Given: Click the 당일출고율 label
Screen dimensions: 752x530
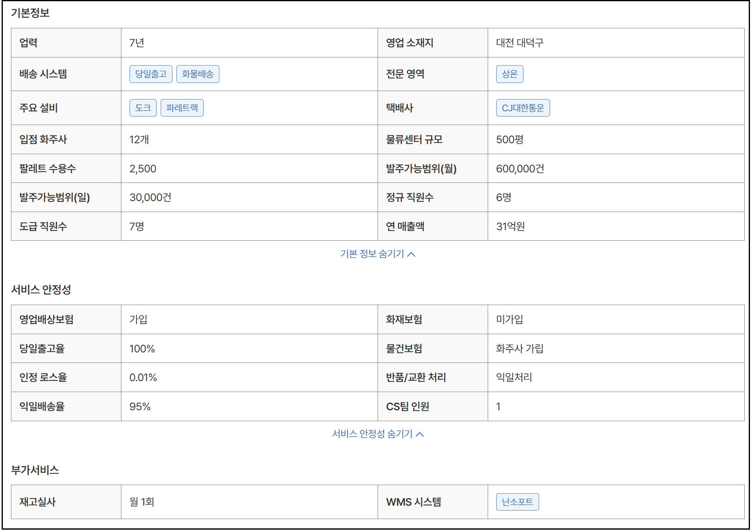Looking at the screenshot, I should pos(42,349).
